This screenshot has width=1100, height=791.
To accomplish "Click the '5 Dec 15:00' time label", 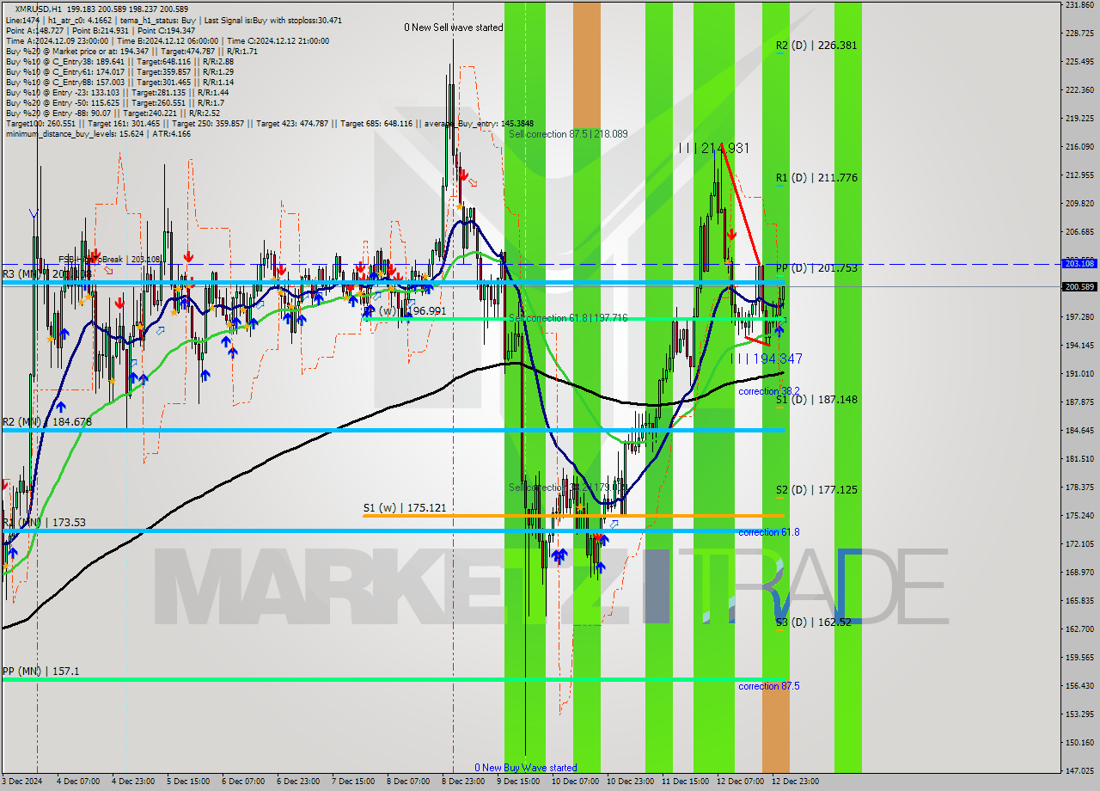I will click(187, 782).
